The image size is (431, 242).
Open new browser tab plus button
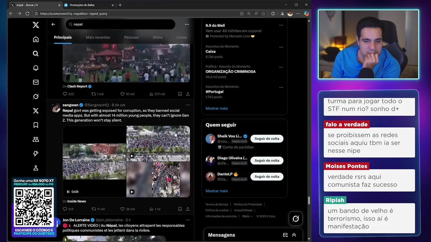coord(120,5)
